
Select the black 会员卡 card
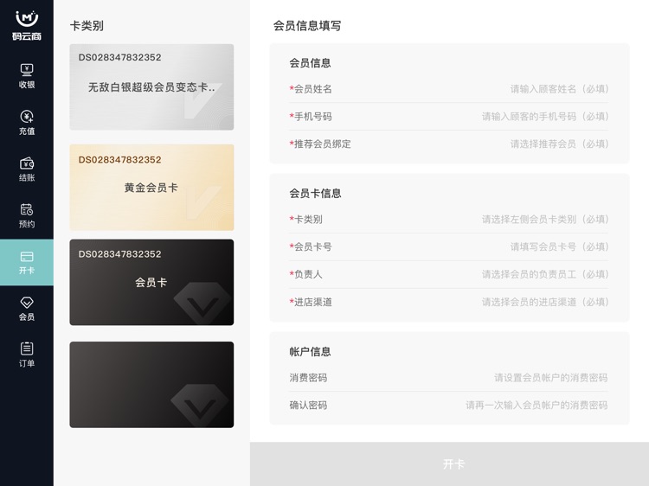(x=151, y=282)
